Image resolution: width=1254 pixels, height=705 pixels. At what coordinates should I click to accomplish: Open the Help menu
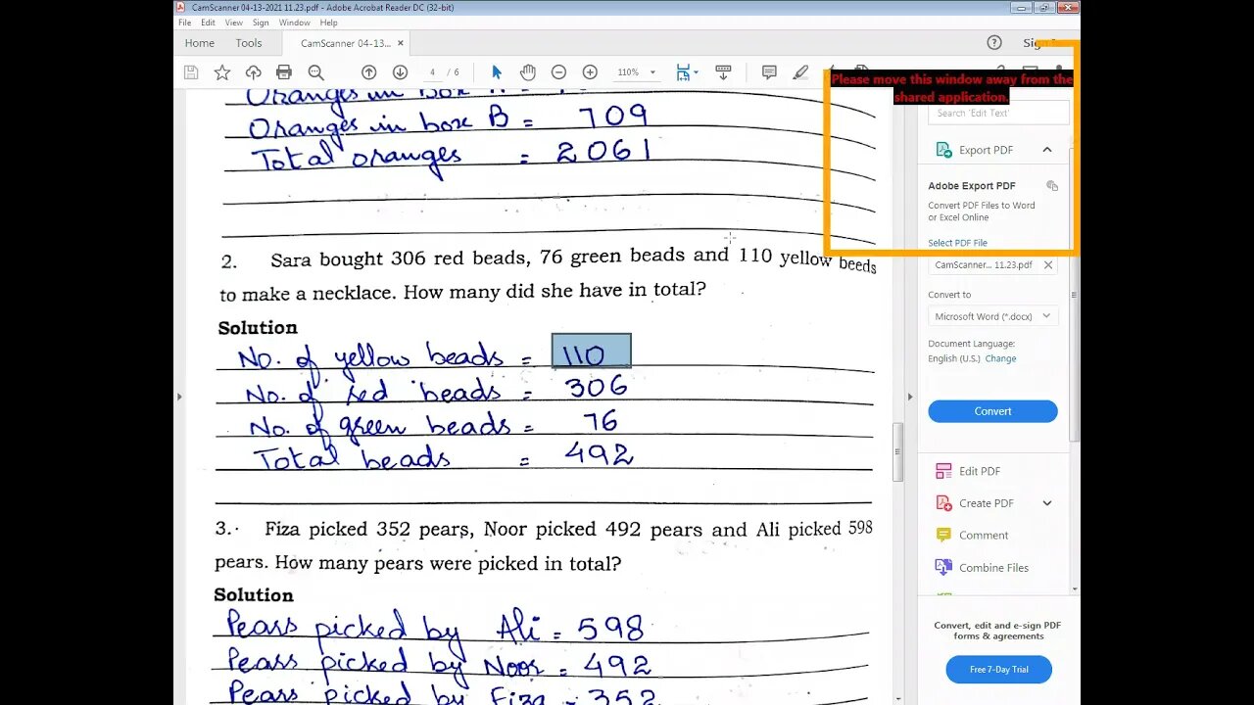(x=329, y=23)
